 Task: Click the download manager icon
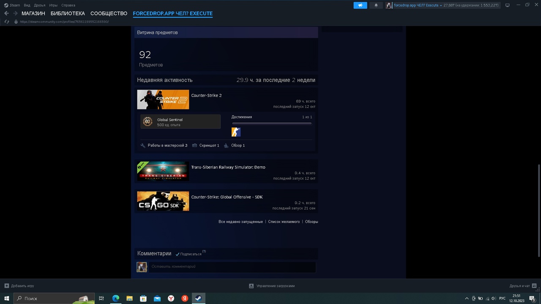point(251,286)
